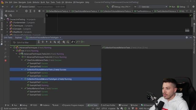Click the VCS commit checkmark icon
This screenshot has width=196, height=110.
[17, 7]
